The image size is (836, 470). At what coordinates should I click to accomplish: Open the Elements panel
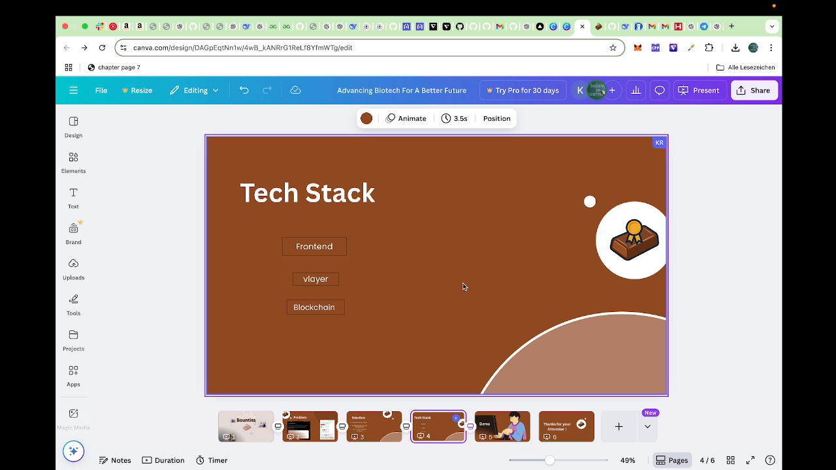pos(73,163)
